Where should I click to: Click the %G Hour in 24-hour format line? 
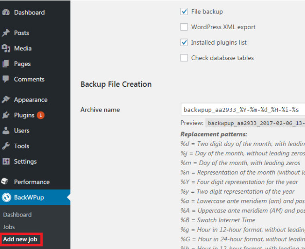[x=243, y=239]
